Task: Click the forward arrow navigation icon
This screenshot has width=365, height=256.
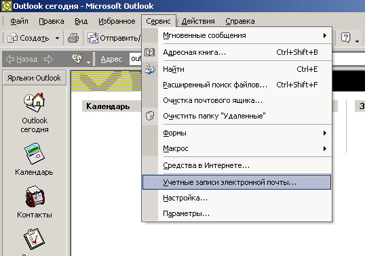Action: point(48,59)
